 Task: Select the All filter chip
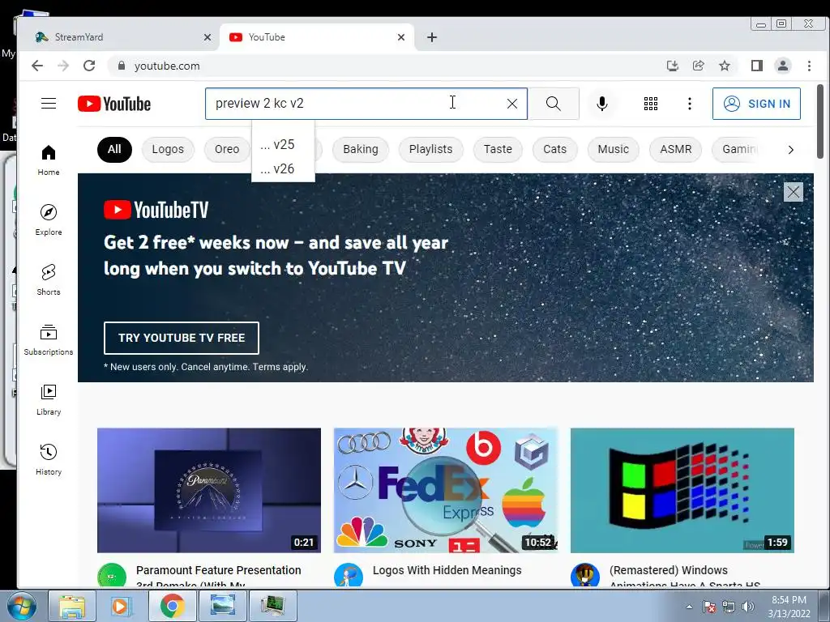tap(114, 149)
